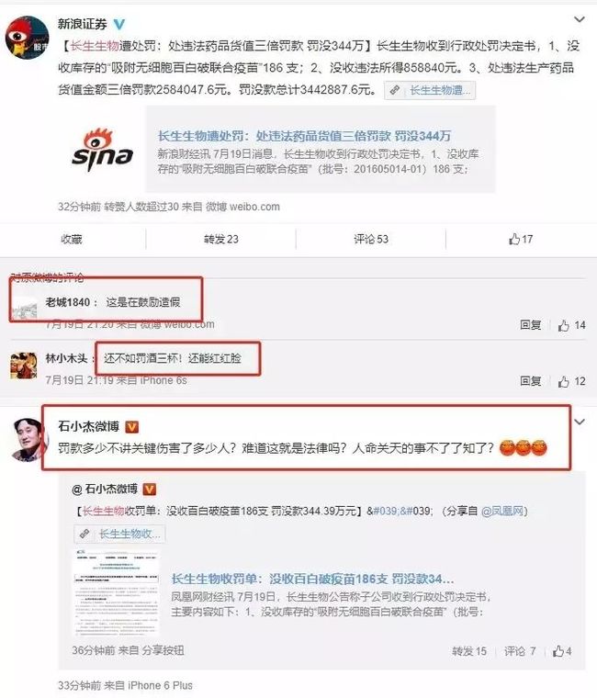597x698 pixels.
Task: Expand the chevron on 石小杰微博 post
Action: tap(579, 422)
